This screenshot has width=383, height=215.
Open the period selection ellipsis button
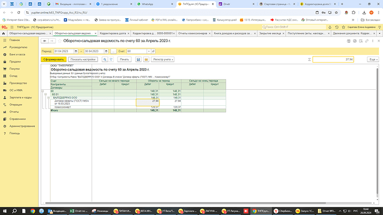pyautogui.click(x=113, y=51)
